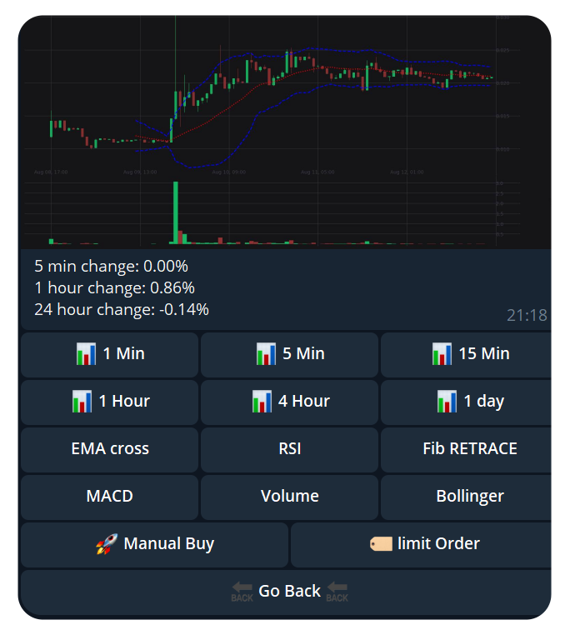Click the rocket icon on Manual Buy
Viewport: 570px width, 635px height.
pyautogui.click(x=107, y=545)
